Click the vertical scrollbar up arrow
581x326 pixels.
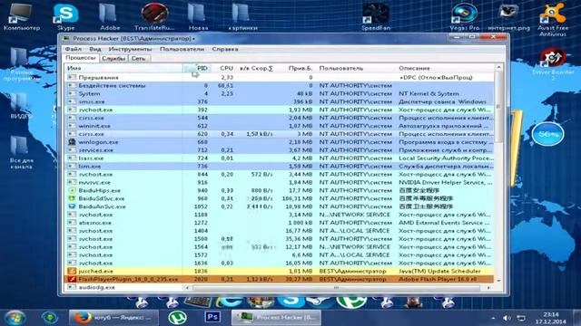[498, 67]
